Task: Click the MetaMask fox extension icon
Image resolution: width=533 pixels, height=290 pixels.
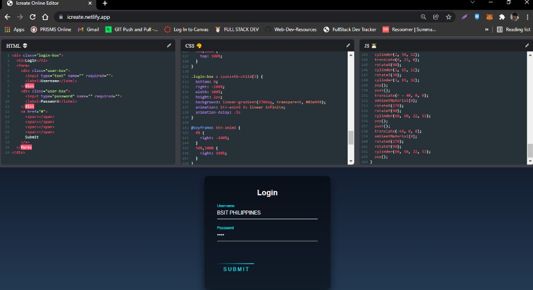Action: tap(489, 17)
